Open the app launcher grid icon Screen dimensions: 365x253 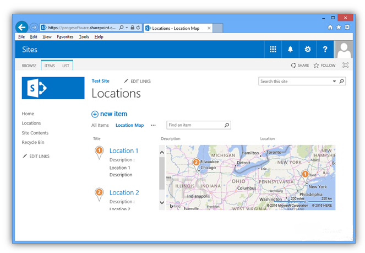pos(273,49)
